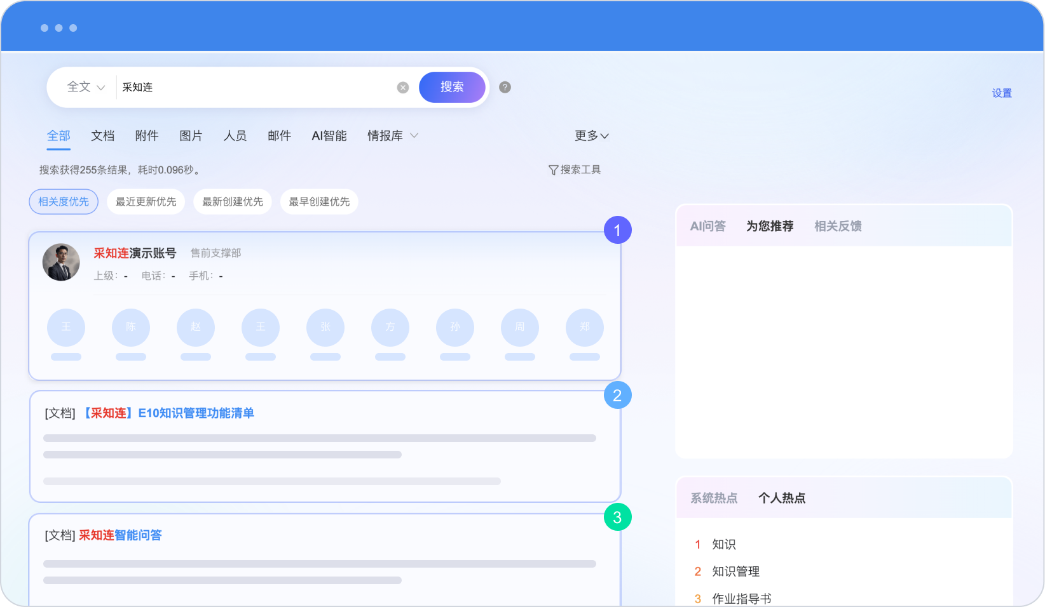This screenshot has height=607, width=1045.
Task: Switch to the AI问答 panel tab
Action: pos(707,226)
